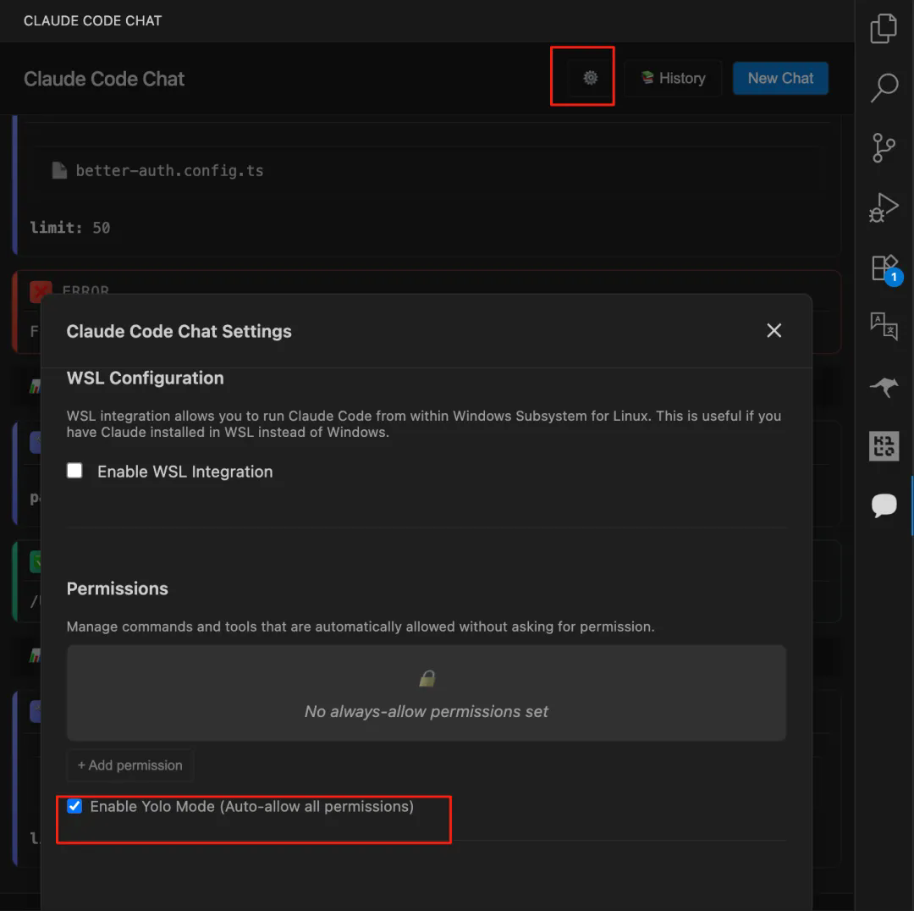The width and height of the screenshot is (914, 911).
Task: Open the QR-style grid icon in activity bar
Action: tap(884, 446)
